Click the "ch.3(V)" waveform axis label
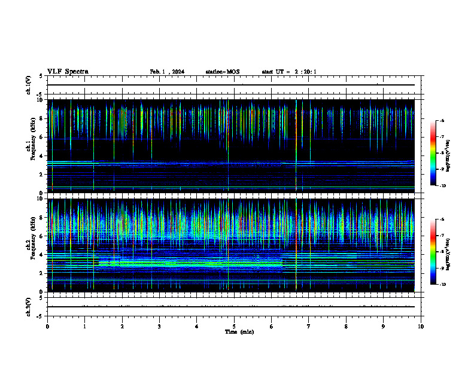 pyautogui.click(x=28, y=307)
